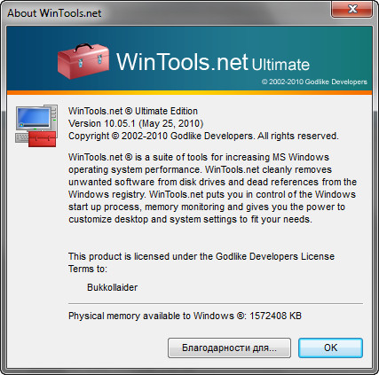The height and width of the screenshot is (375, 379).
Task: Select the WinTools.net ® Ultimate Edition line
Action: (x=133, y=111)
